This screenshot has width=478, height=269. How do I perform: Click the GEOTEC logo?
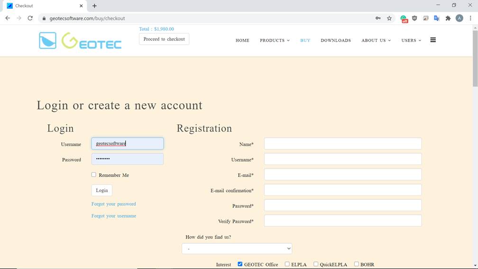(x=80, y=41)
